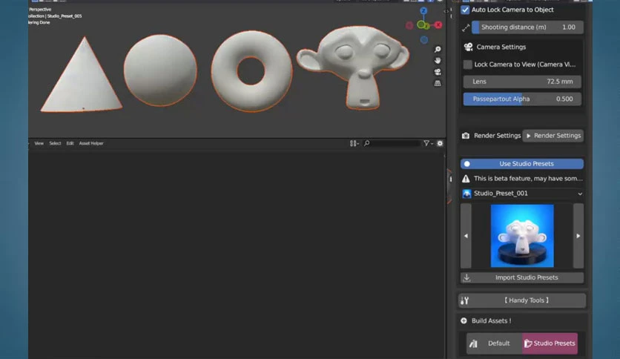Select the monkey head object in viewport
620x359 pixels.
coord(353,66)
